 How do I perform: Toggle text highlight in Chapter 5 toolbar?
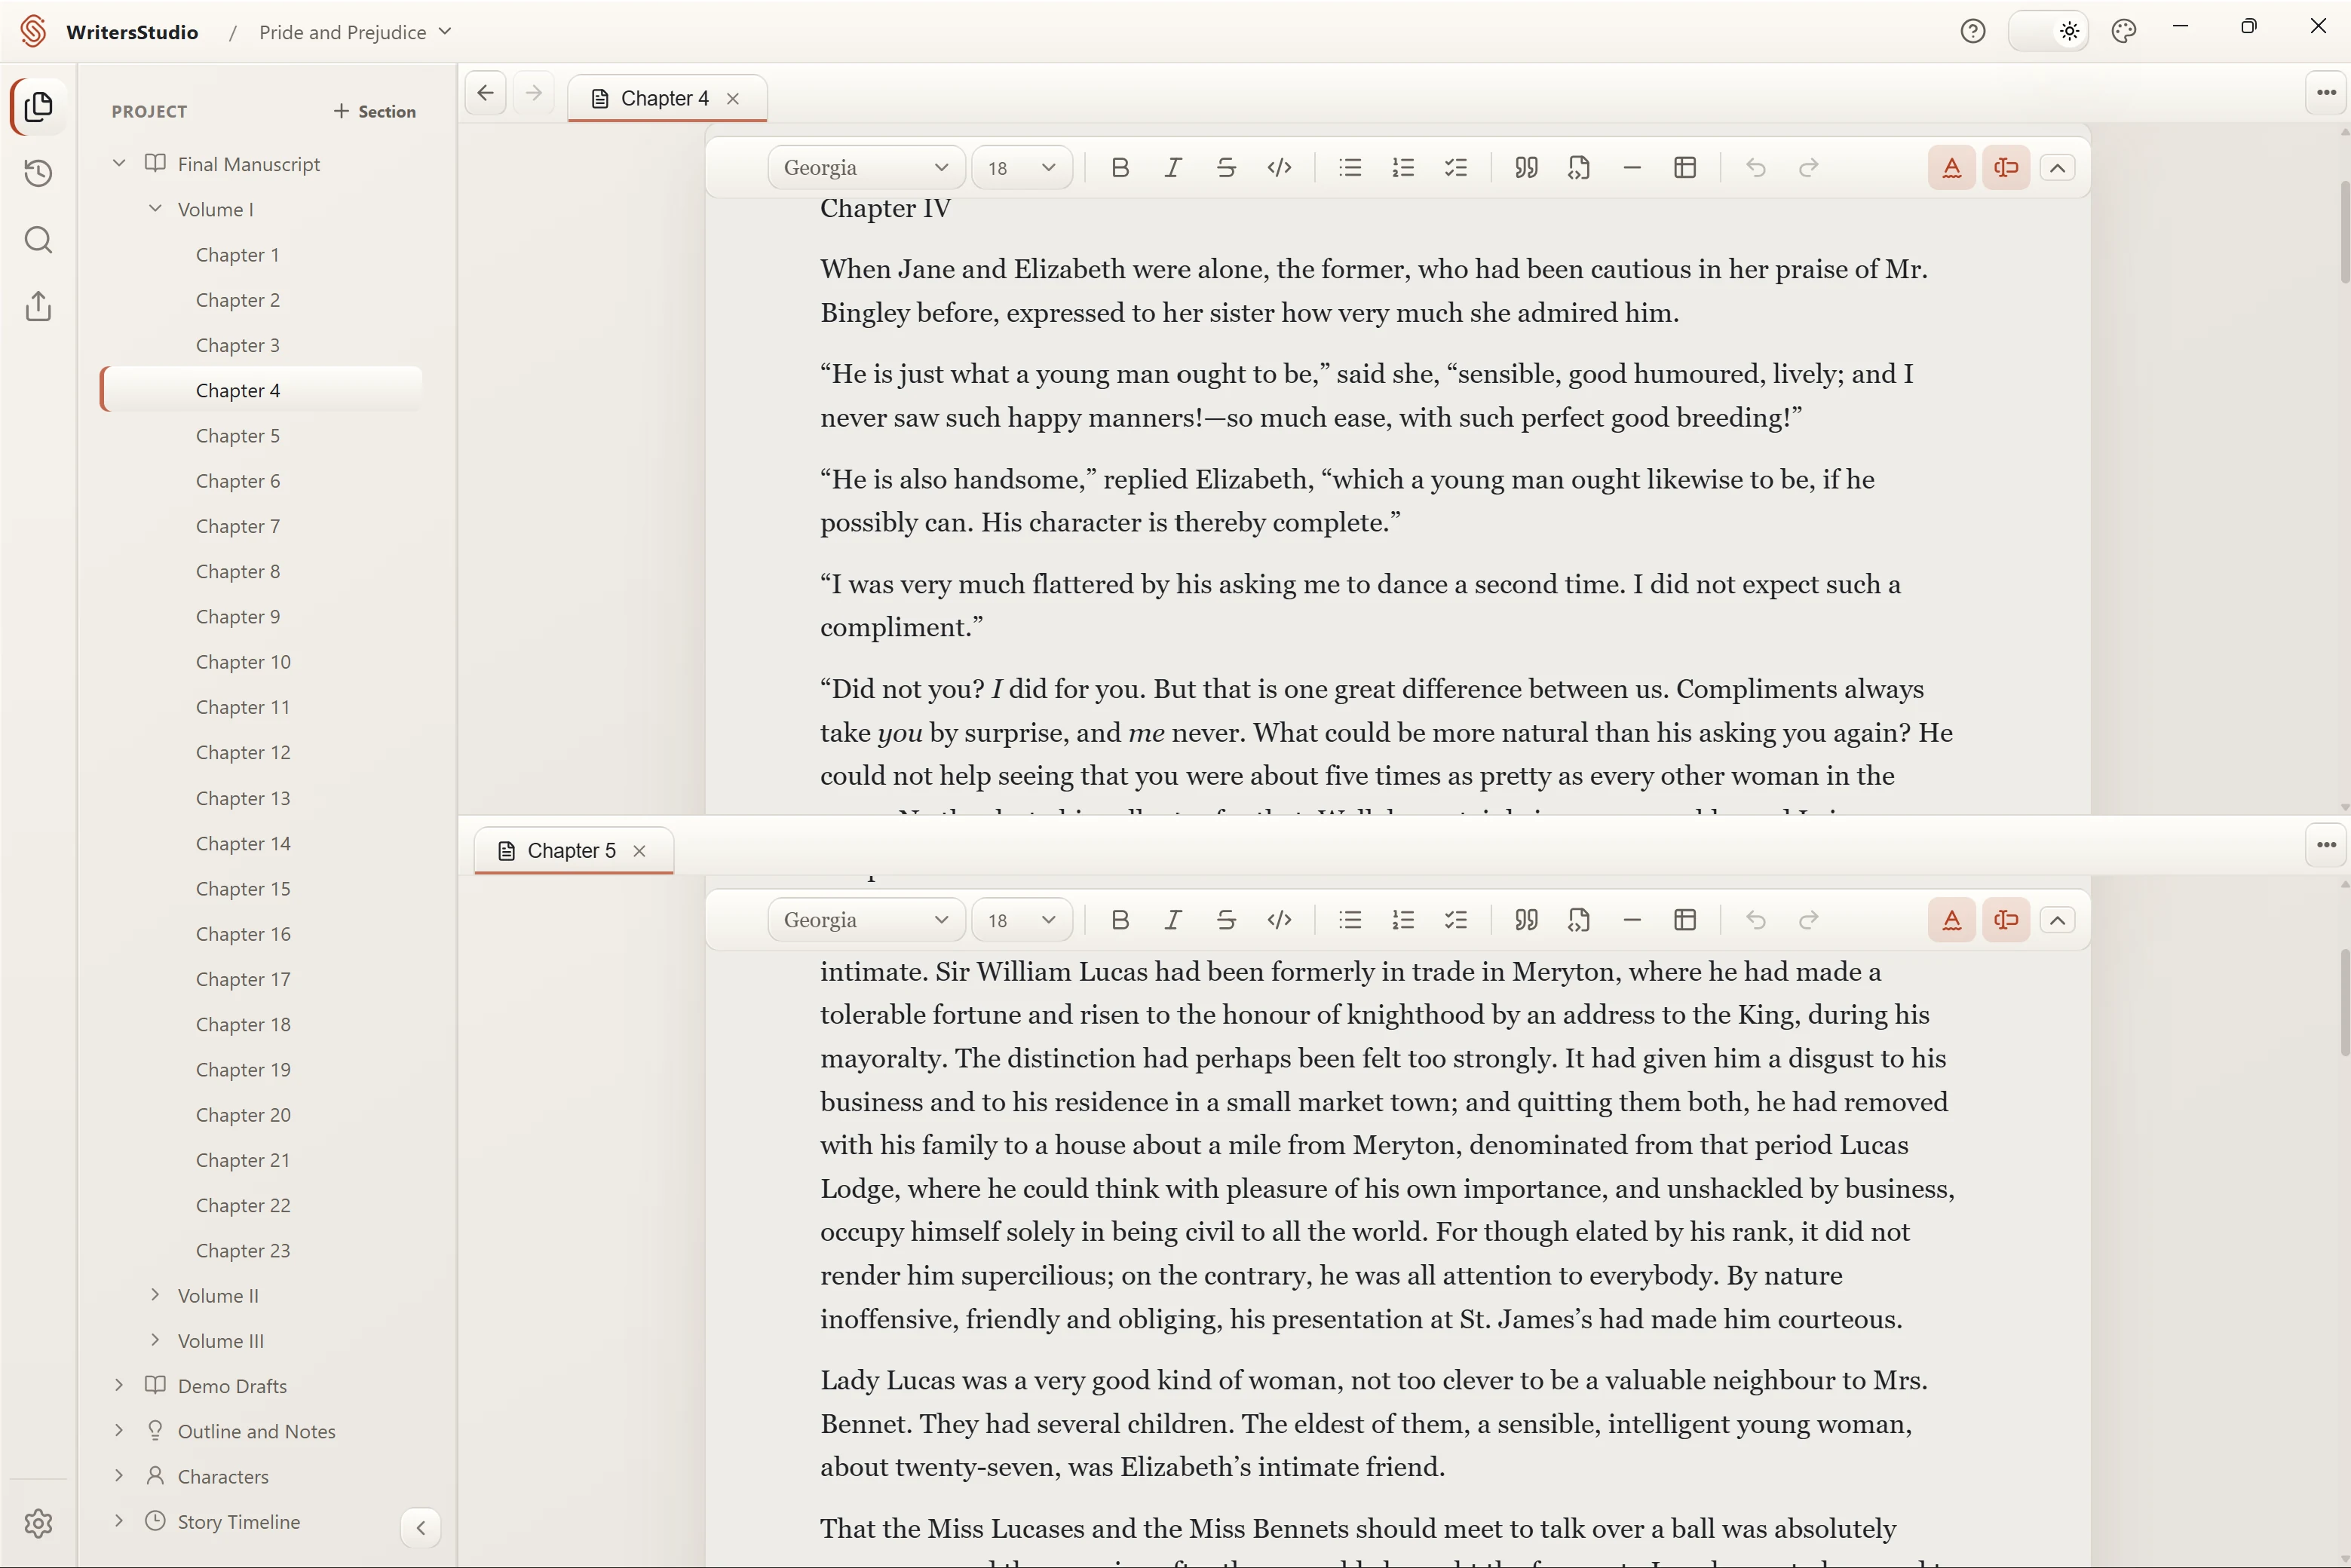pyautogui.click(x=1951, y=920)
